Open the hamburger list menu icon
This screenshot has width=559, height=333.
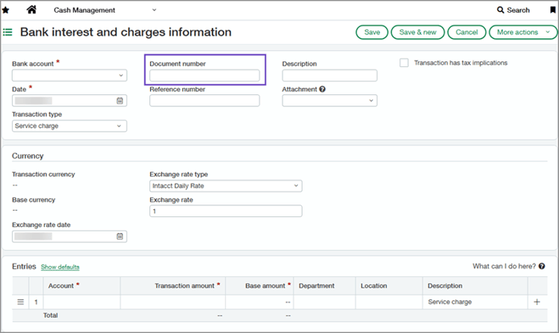click(x=8, y=33)
